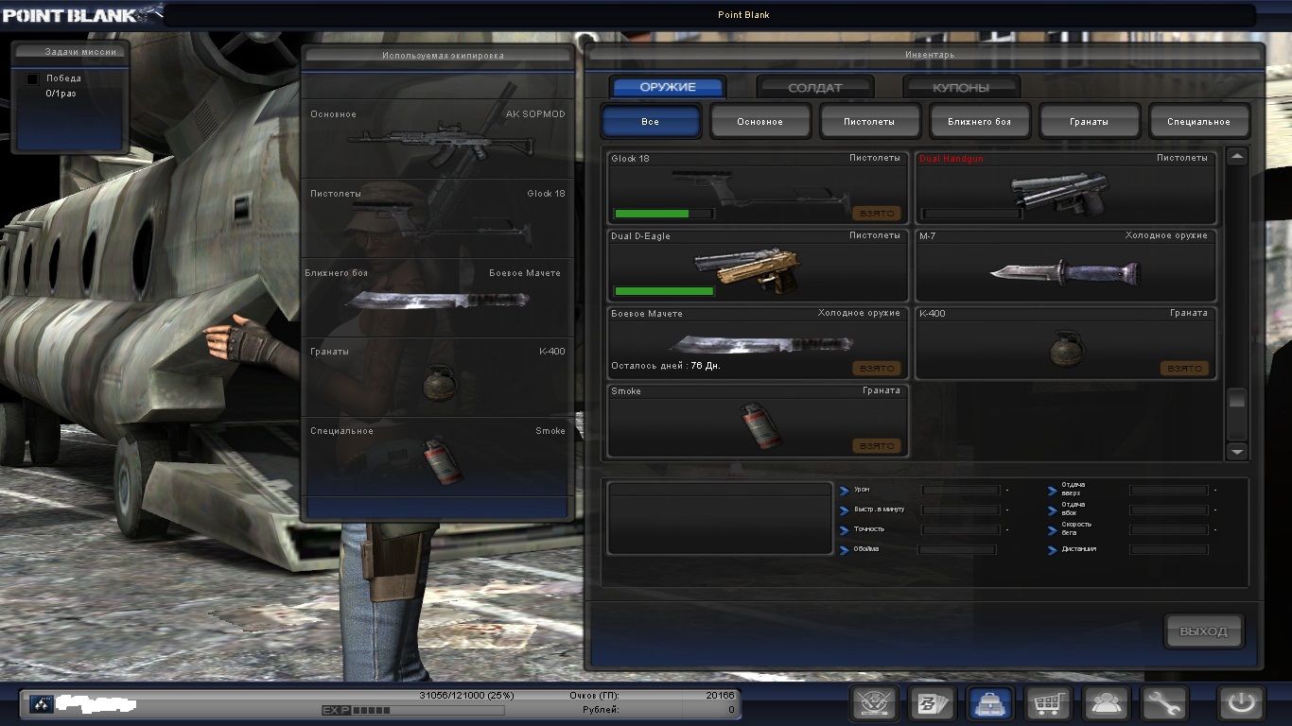Click inventory scrollbar up arrow
This screenshot has width=1292, height=726.
tap(1237, 157)
